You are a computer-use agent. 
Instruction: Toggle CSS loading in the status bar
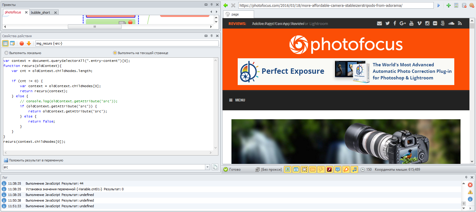point(313,169)
